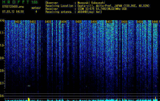The height and width of the screenshot is (101, 160).
Task: Click the 0440 time marker
Action: (x=155, y=22)
